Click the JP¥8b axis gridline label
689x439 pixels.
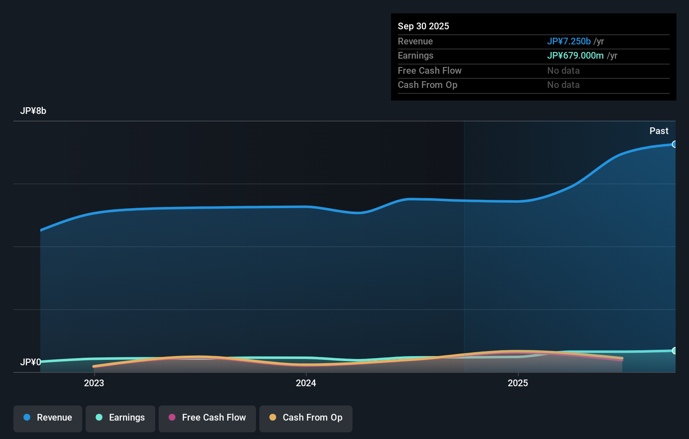pos(34,111)
